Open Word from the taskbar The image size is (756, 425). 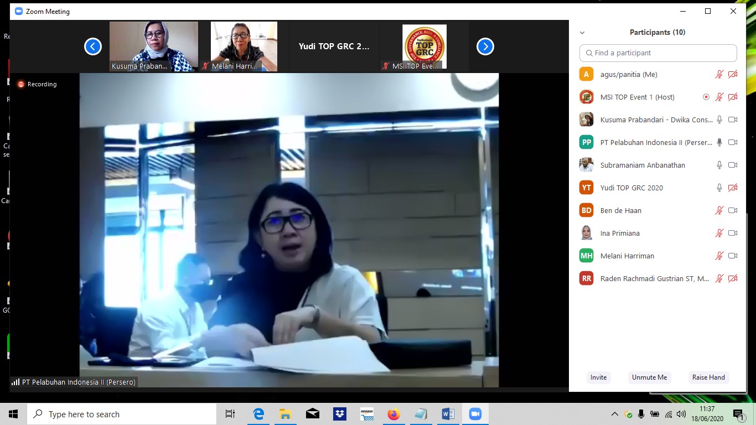[x=448, y=414]
